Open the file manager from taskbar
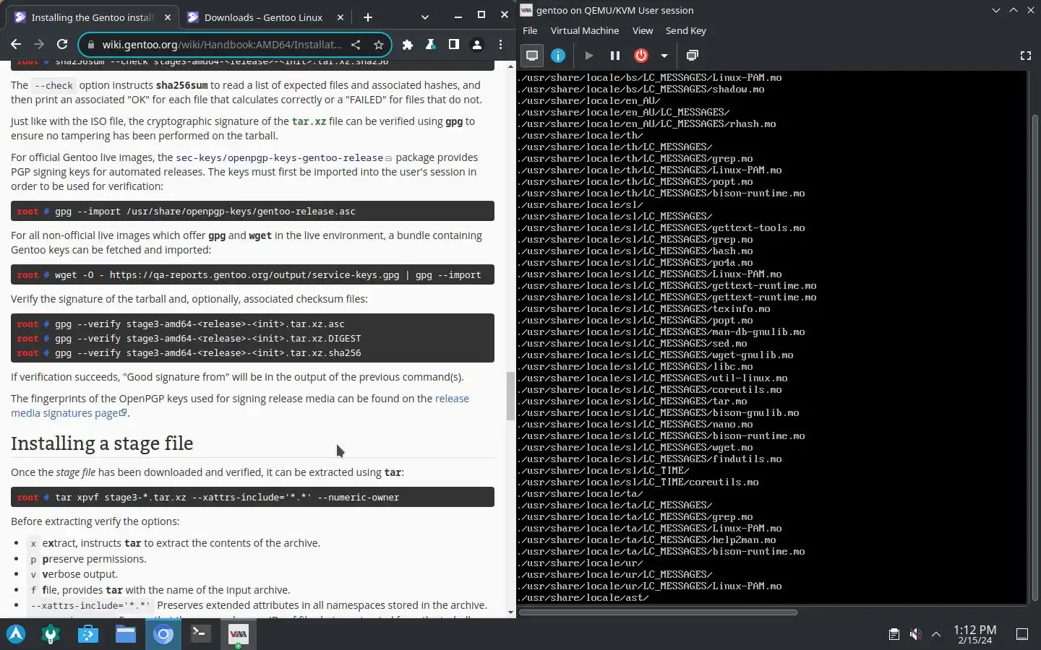Screen dimensions: 1041x650 click(126, 634)
